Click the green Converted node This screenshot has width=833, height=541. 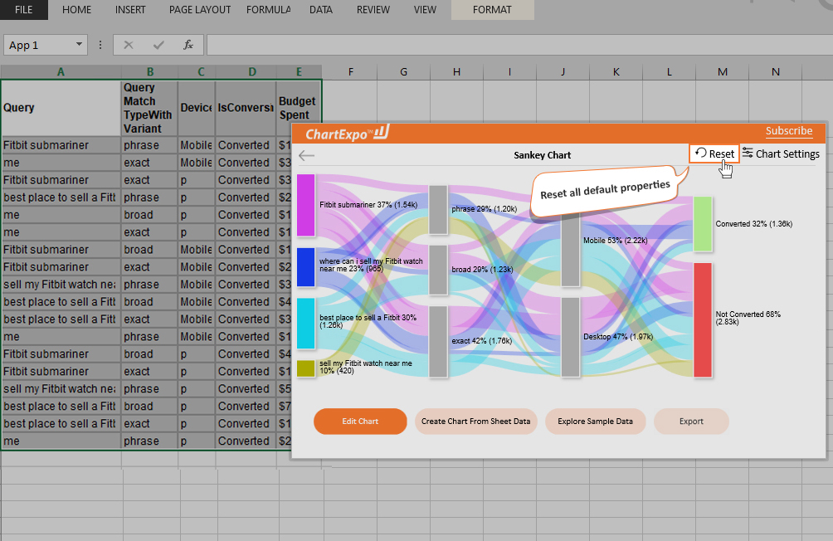tap(702, 224)
